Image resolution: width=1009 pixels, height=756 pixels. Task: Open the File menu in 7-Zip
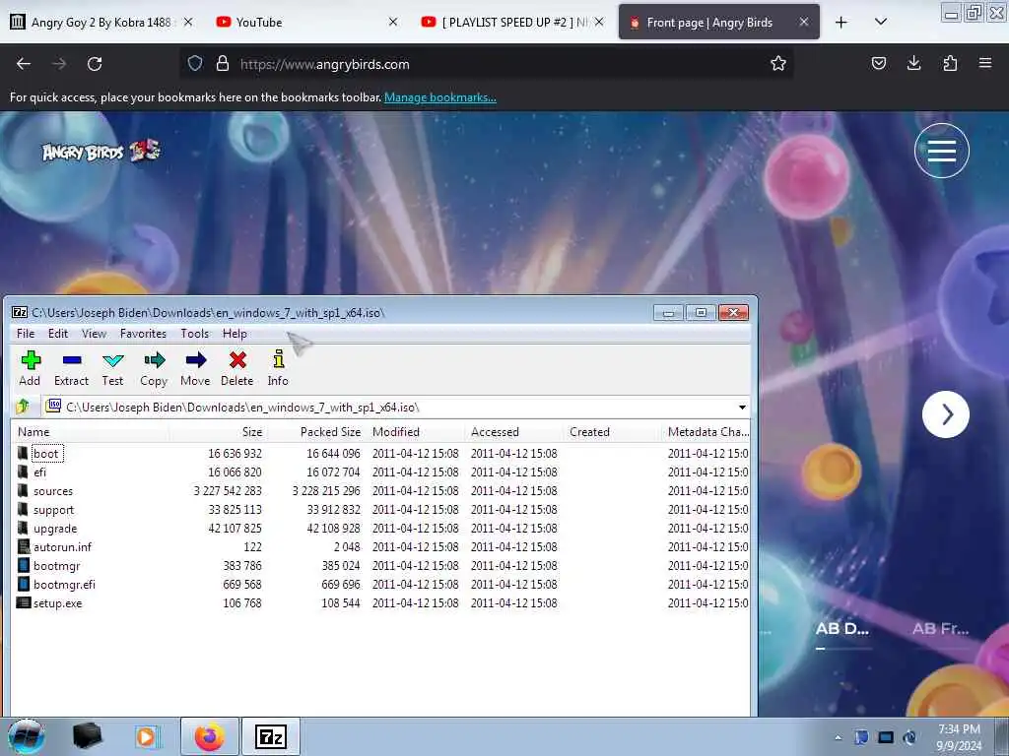click(26, 334)
